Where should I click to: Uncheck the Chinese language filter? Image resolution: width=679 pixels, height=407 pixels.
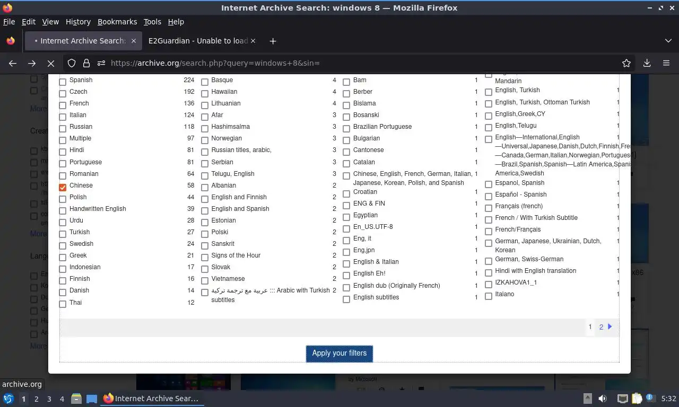click(63, 187)
